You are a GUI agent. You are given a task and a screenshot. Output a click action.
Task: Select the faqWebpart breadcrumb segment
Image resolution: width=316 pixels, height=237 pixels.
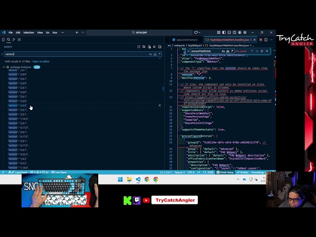click(195, 45)
